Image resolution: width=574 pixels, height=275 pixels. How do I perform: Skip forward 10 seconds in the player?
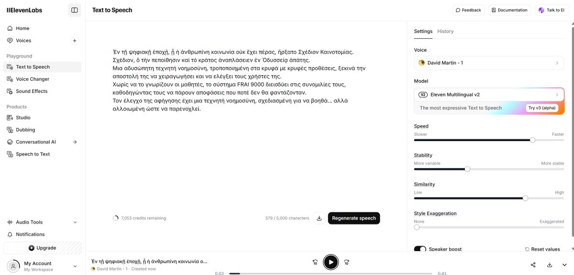click(347, 262)
